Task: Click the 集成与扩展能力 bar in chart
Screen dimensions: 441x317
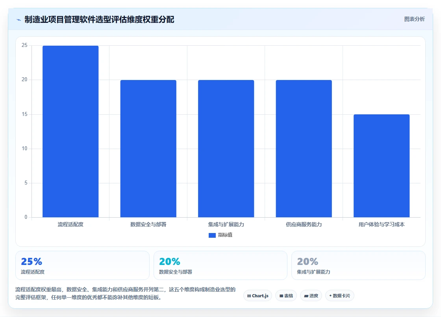Action: tap(226, 149)
